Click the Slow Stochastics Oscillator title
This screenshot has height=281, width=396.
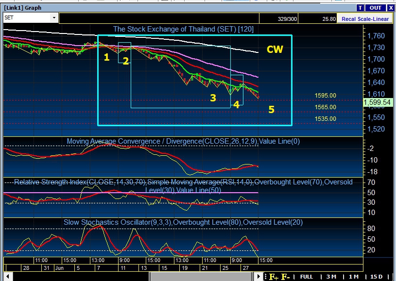point(183,222)
